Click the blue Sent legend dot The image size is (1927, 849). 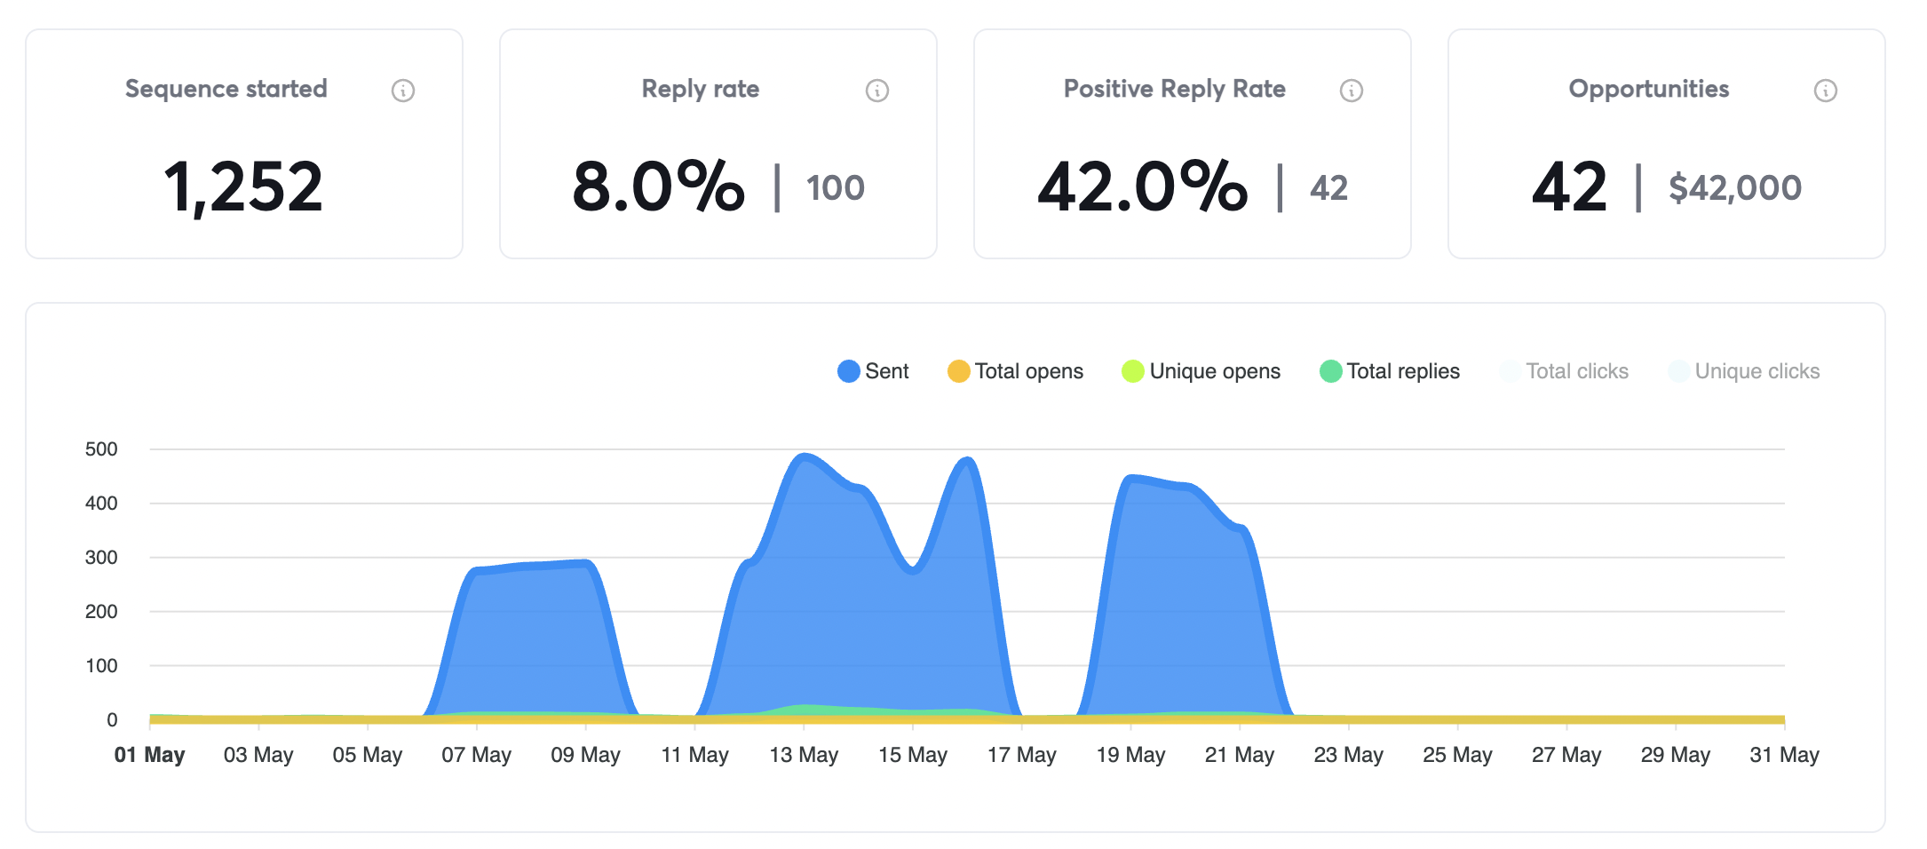coord(846,371)
